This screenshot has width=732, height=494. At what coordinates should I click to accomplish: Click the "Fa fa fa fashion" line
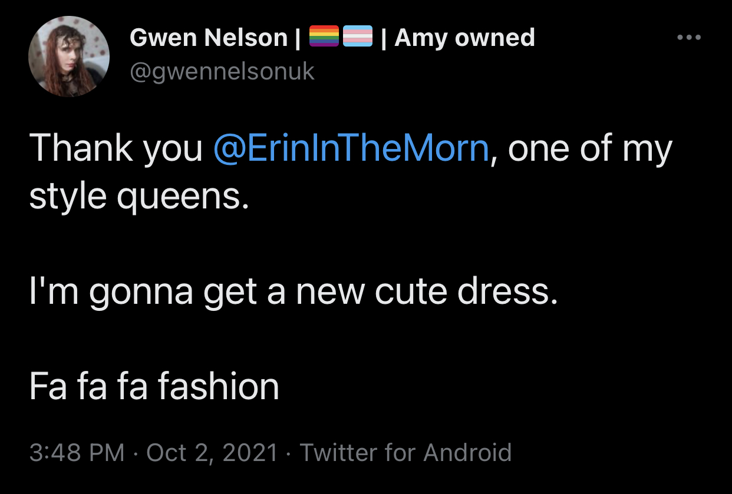point(154,387)
